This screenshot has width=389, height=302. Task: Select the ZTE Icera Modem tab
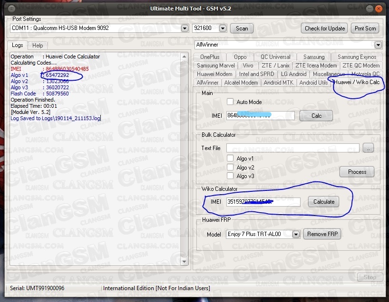316,66
